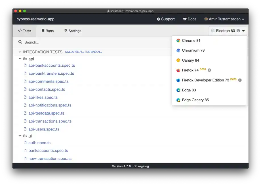261x185 pixels.
Task: Click the Support question mark icon
Action: pos(159,19)
